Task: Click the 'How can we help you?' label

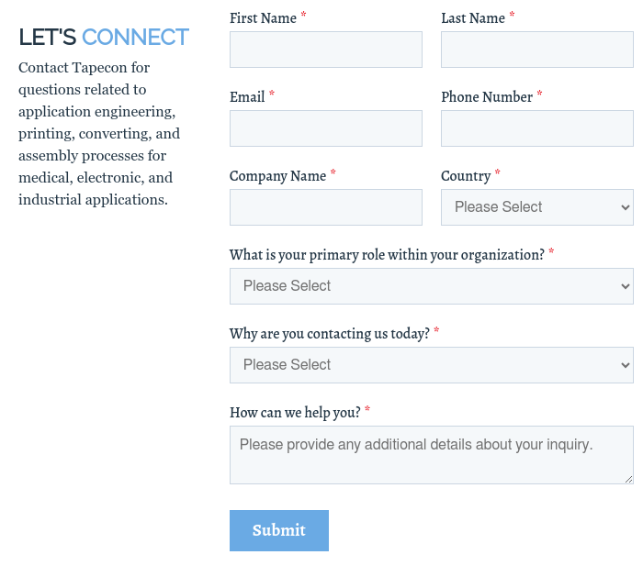Action: click(x=294, y=413)
